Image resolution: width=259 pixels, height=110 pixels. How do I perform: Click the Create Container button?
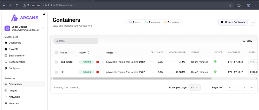pos(233,22)
